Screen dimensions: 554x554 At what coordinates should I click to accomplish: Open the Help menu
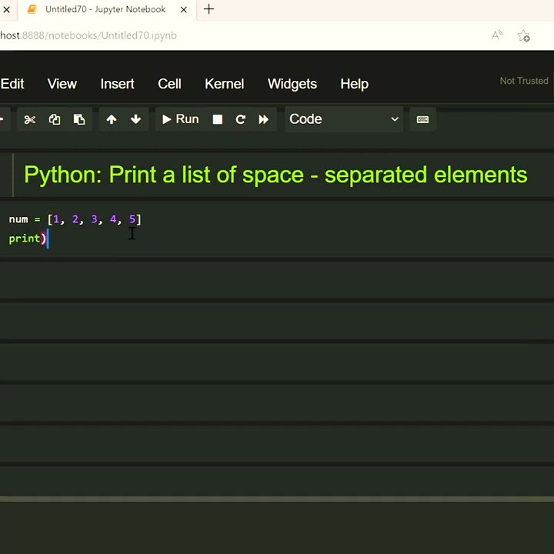(x=355, y=84)
